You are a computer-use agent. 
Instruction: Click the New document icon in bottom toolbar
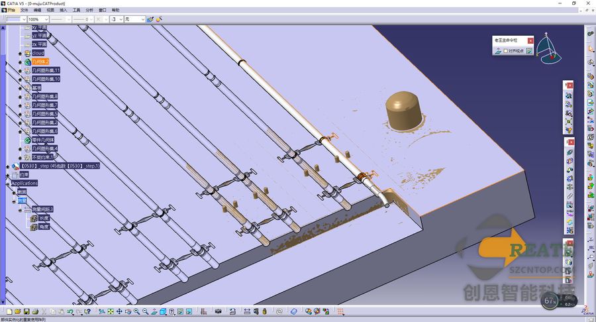click(9, 311)
